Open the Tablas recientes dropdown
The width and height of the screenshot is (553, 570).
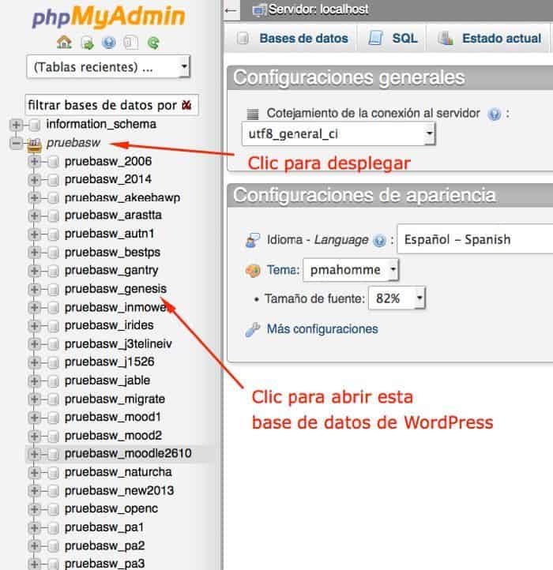108,67
